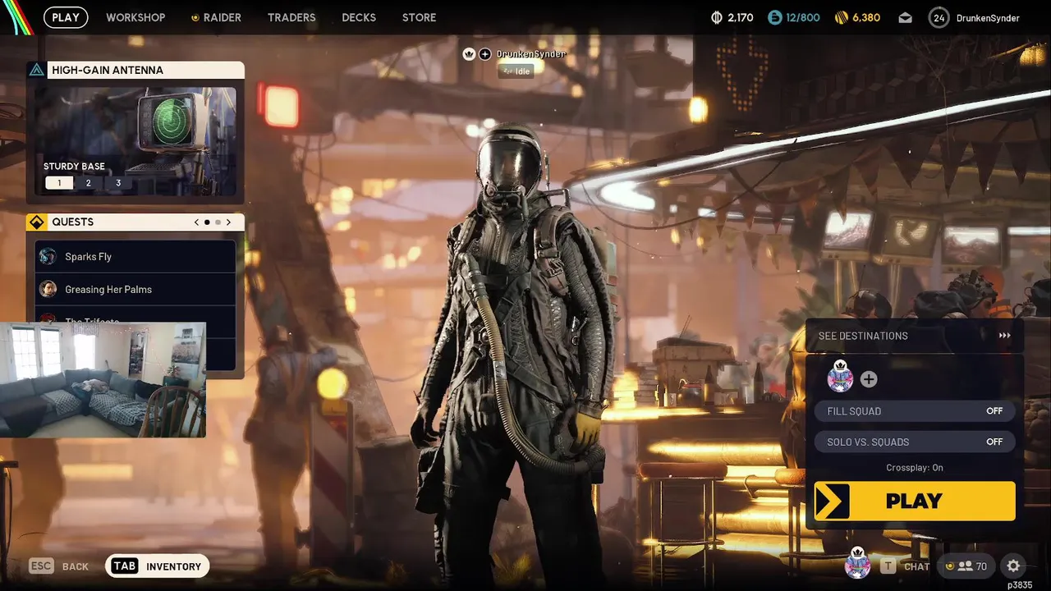Image resolution: width=1051 pixels, height=591 pixels.
Task: Open the Sparks Fly quest
Action: coord(135,256)
